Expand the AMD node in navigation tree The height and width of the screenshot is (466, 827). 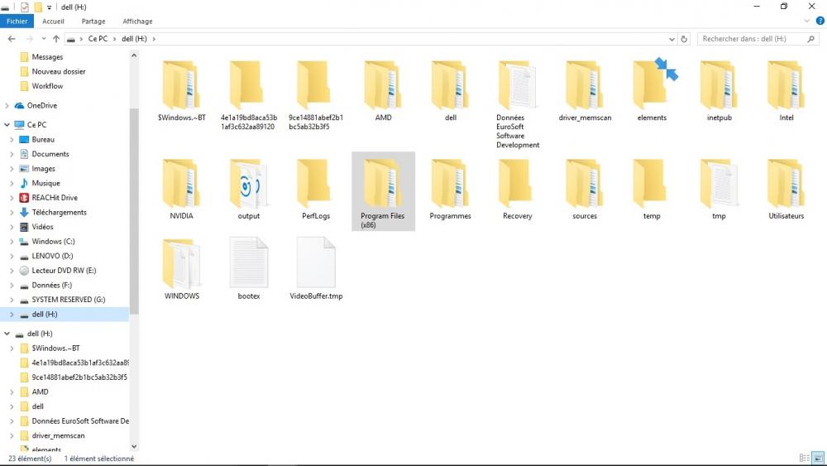[x=12, y=392]
